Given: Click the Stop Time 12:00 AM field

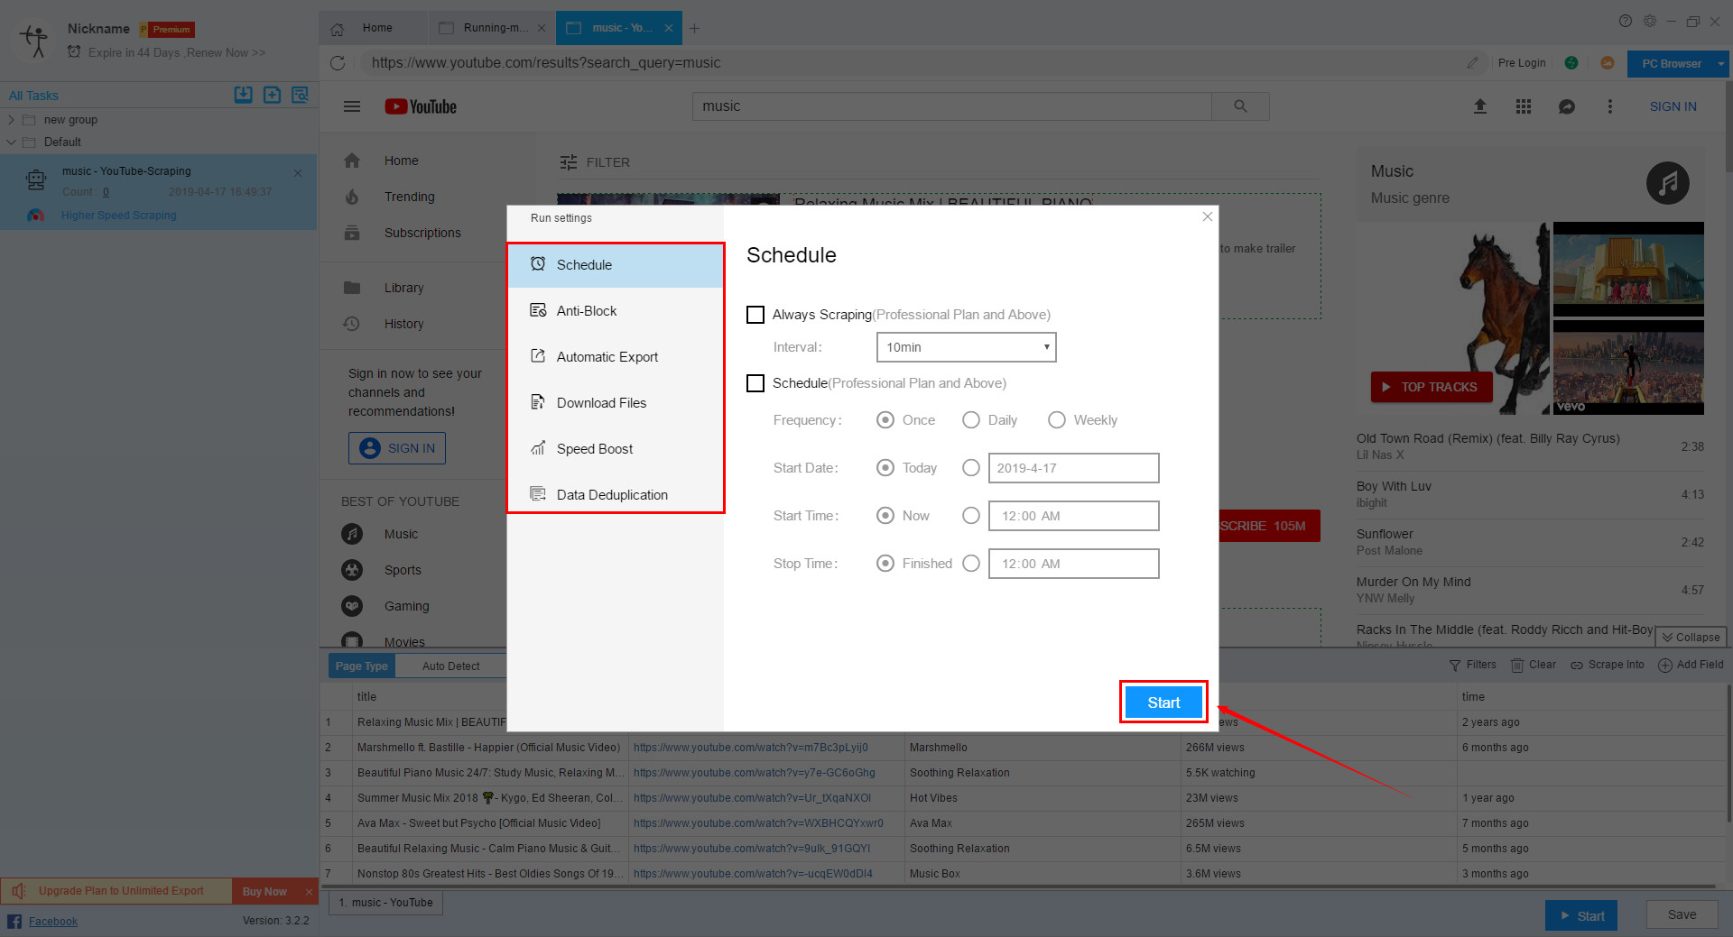Looking at the screenshot, I should (1073, 564).
